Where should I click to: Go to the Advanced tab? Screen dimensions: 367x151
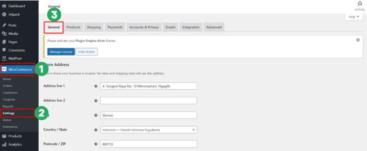pos(214,27)
